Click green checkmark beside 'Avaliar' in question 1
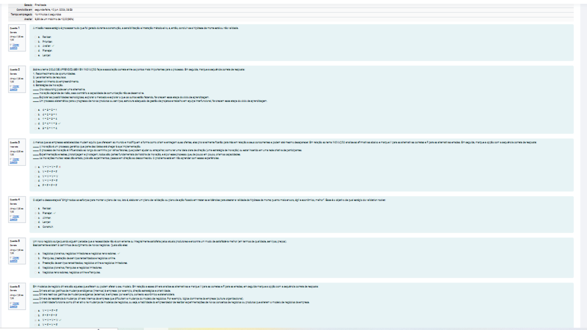587x330 pixels. pos(53,46)
